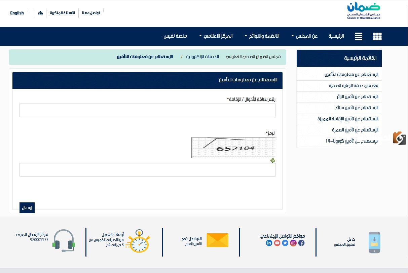
Task: Go to the الرئيسية home menu item
Action: click(336, 36)
